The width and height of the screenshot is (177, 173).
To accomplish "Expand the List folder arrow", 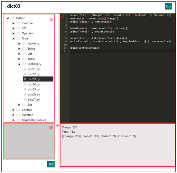I will (x=19, y=54).
